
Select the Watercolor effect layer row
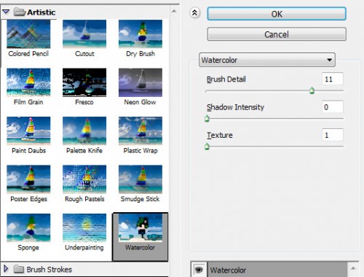277,270
